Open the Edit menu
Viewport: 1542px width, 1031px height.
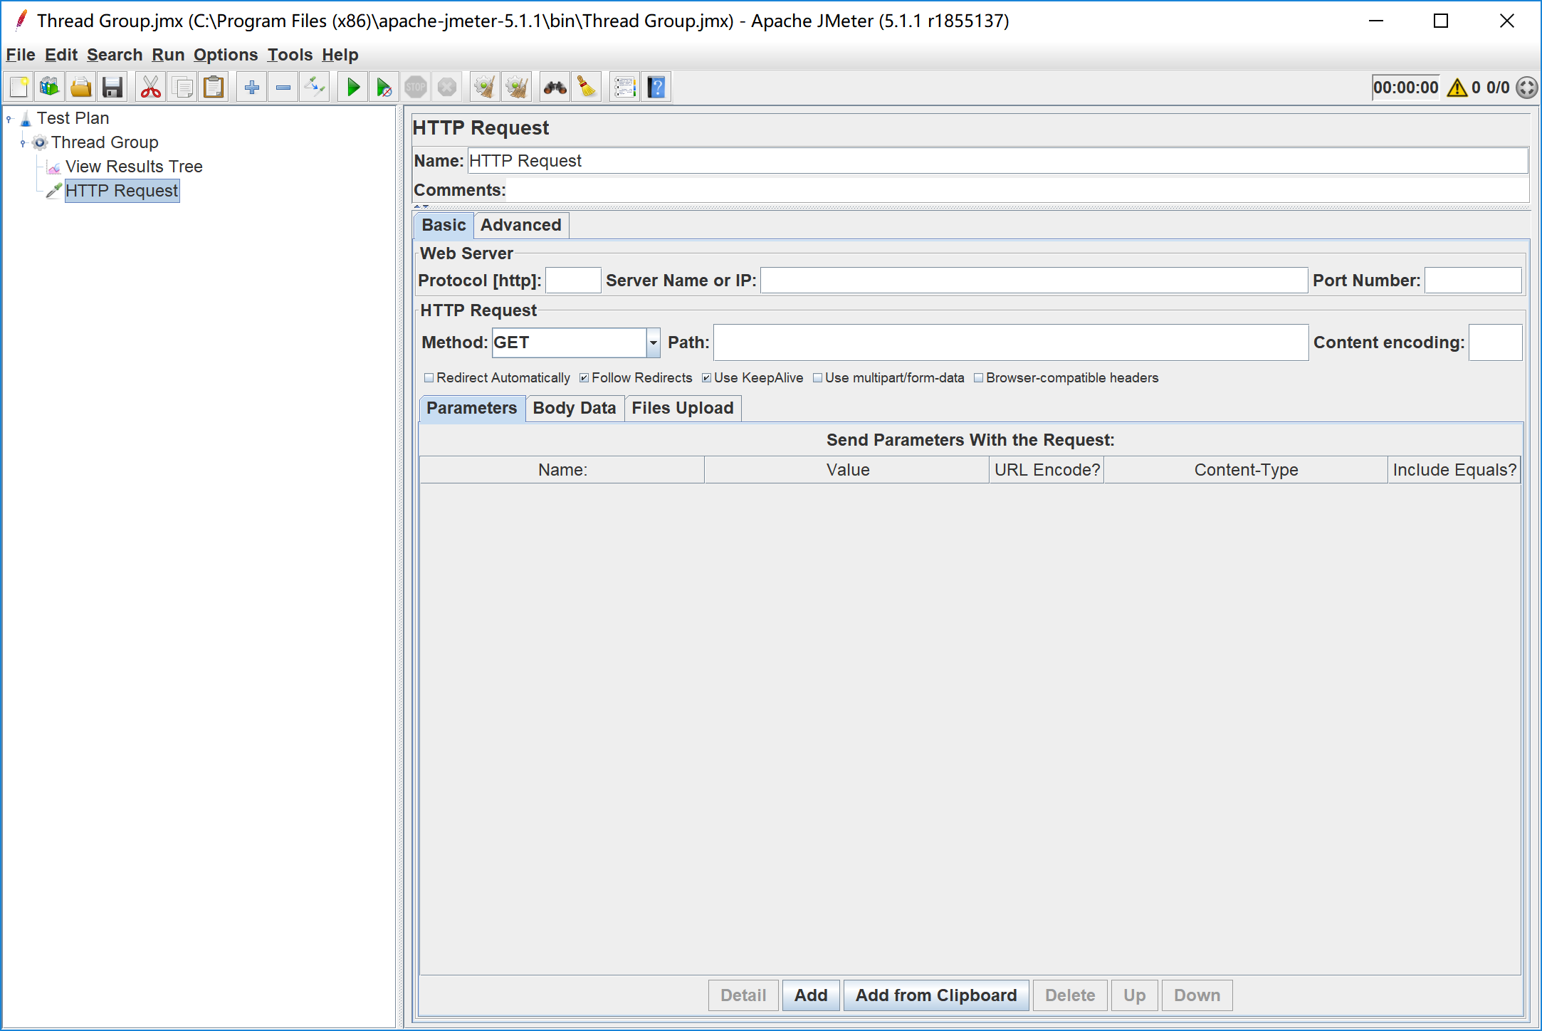(61, 55)
